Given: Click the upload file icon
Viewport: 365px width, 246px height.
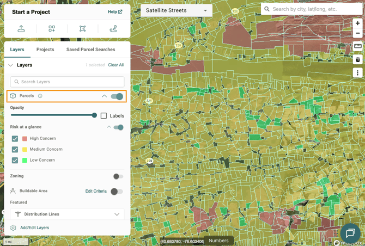Looking at the screenshot, I should pos(21,29).
